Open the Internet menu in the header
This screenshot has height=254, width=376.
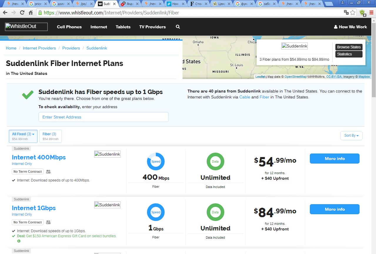click(99, 27)
